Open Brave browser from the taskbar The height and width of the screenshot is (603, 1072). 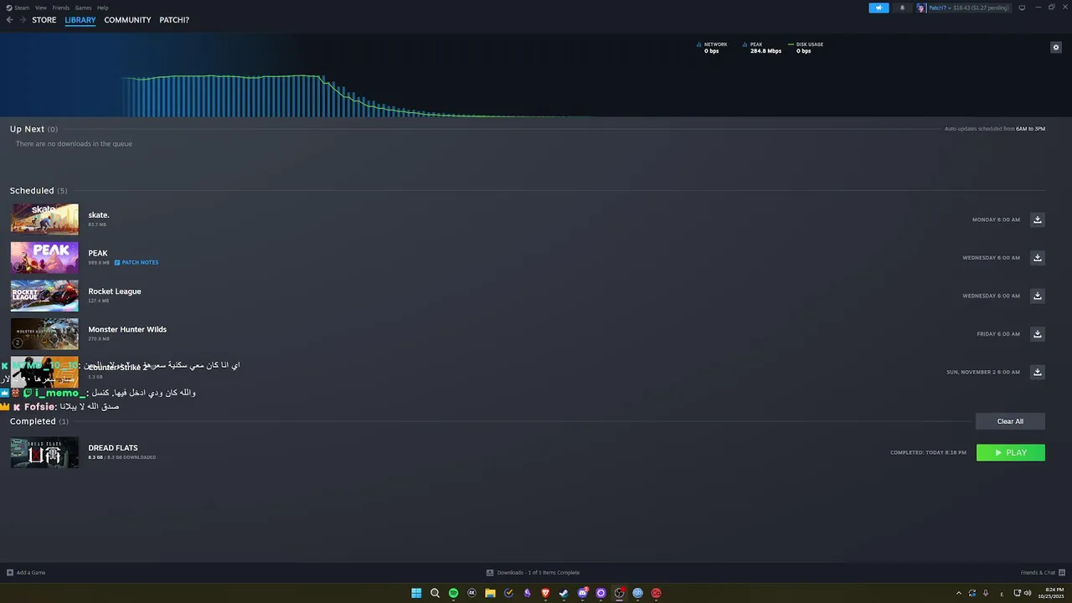point(545,593)
